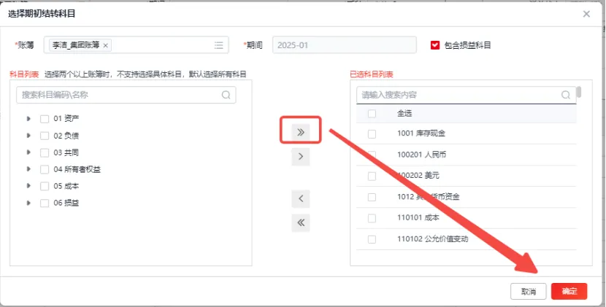Expand the 06 损益 tree node
Screen dimensions: 606x307
(x=28, y=203)
